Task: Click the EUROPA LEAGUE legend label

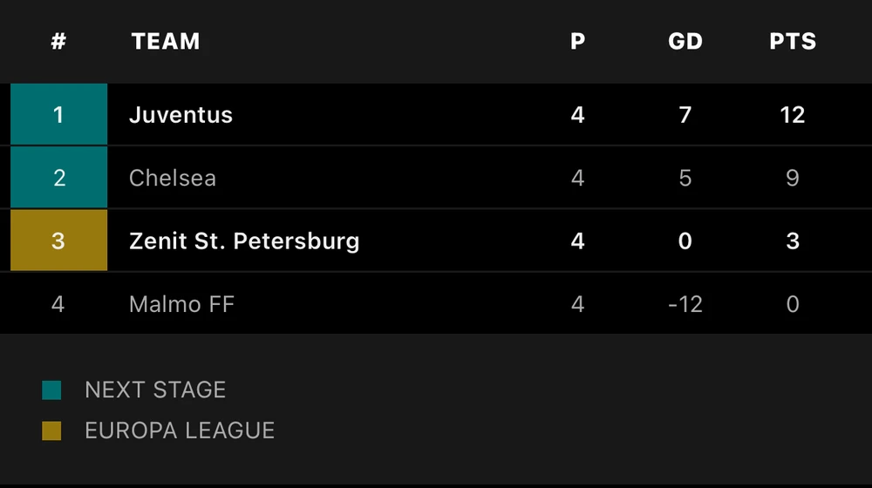Action: click(x=180, y=430)
